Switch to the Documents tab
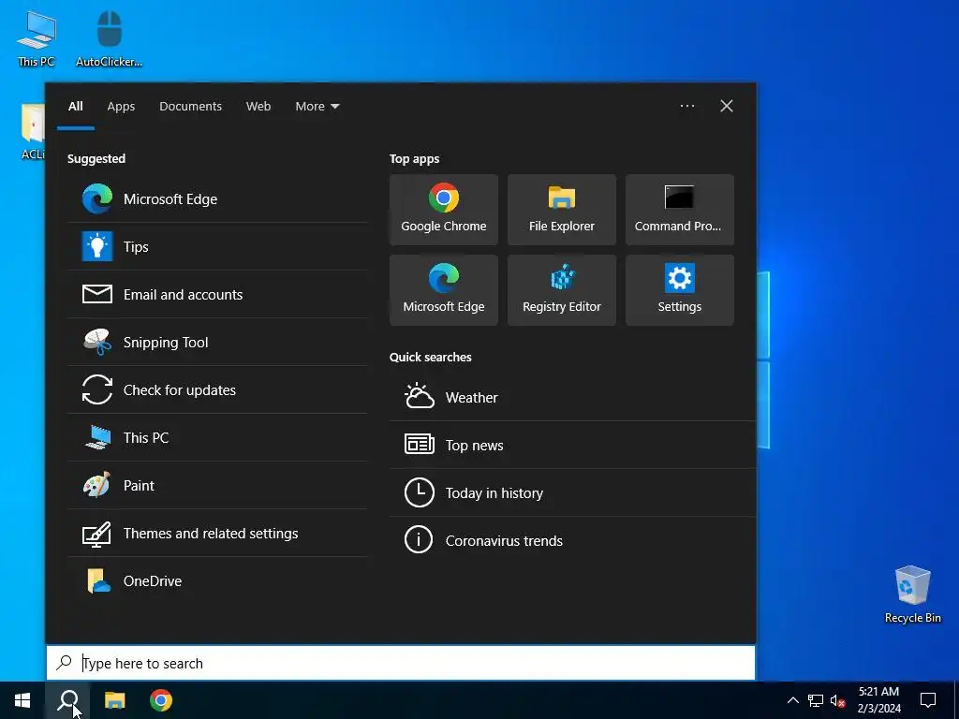The width and height of the screenshot is (959, 719). tap(190, 107)
